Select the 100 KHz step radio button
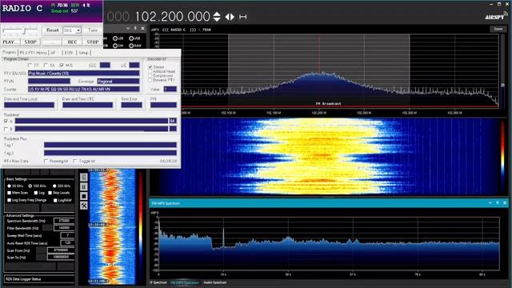The height and width of the screenshot is (288, 512). click(x=30, y=186)
